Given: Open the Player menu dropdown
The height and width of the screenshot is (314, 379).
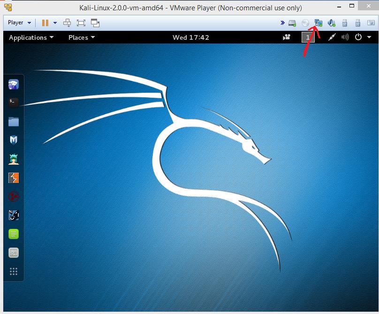Looking at the screenshot, I should [18, 22].
